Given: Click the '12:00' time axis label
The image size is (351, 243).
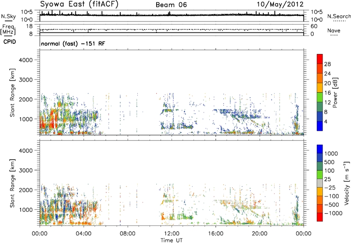Looking at the screenshot, I should [172, 234].
